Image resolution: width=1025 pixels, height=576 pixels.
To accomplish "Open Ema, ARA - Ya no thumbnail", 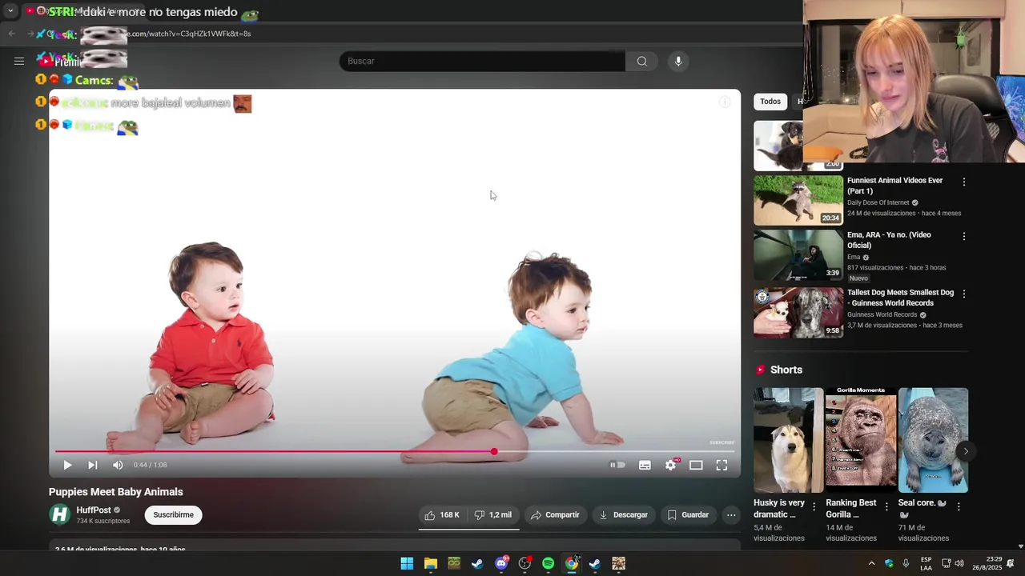I will point(798,255).
